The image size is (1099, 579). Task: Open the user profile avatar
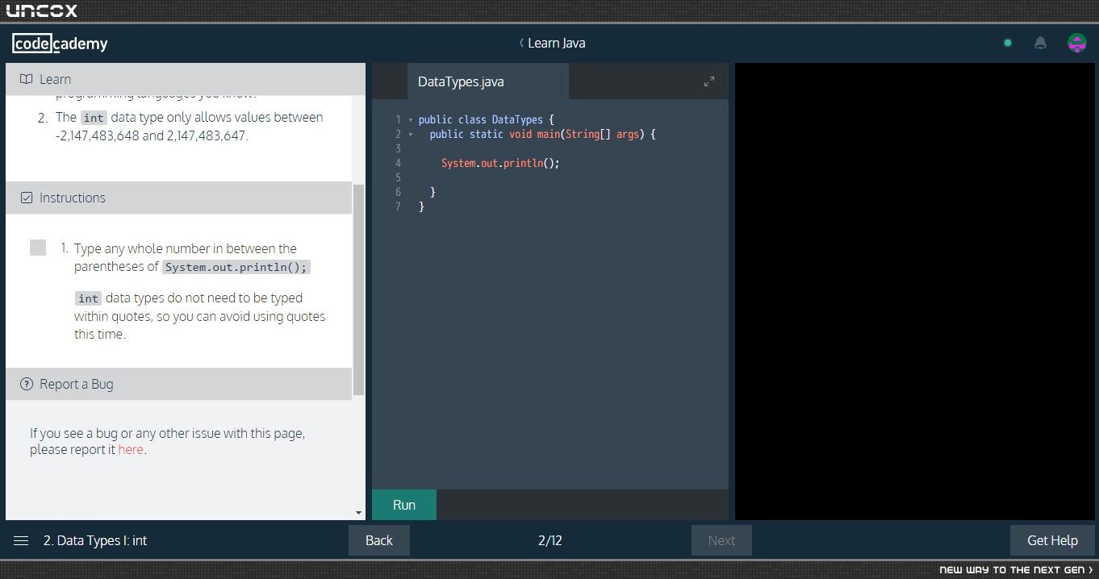click(x=1076, y=44)
